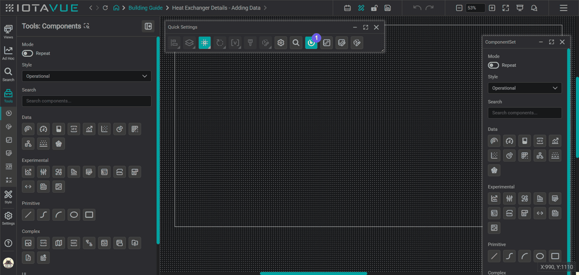
Task: Select Rectangle primitive in Tools Components
Action: point(89,215)
